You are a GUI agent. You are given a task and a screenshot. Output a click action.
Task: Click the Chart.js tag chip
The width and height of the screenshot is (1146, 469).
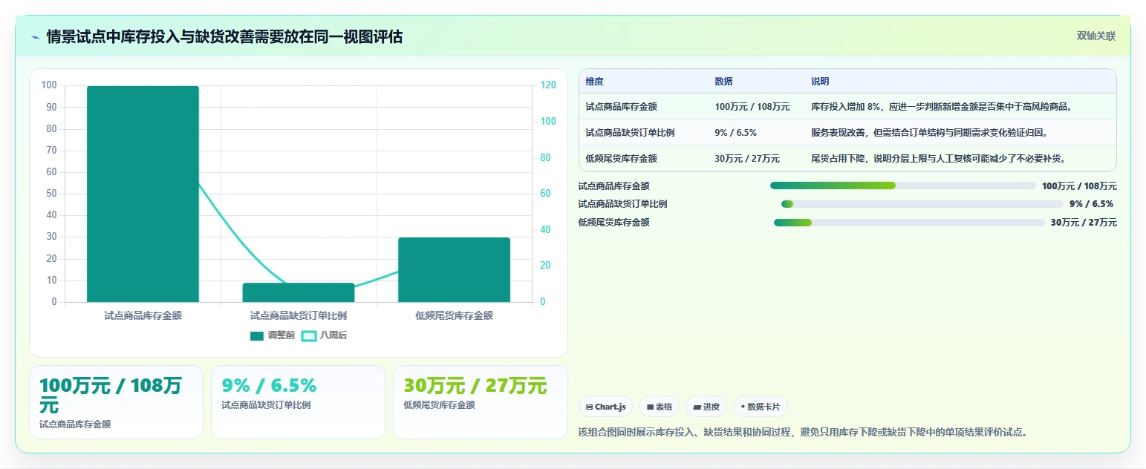pyautogui.click(x=606, y=407)
